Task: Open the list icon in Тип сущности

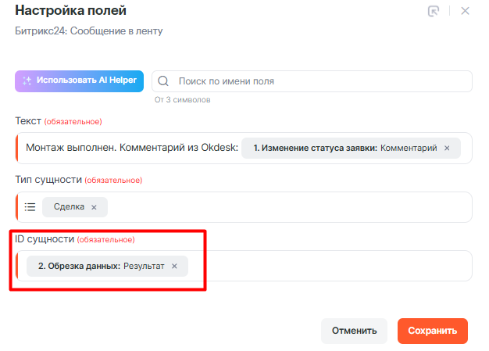Action: pos(30,207)
